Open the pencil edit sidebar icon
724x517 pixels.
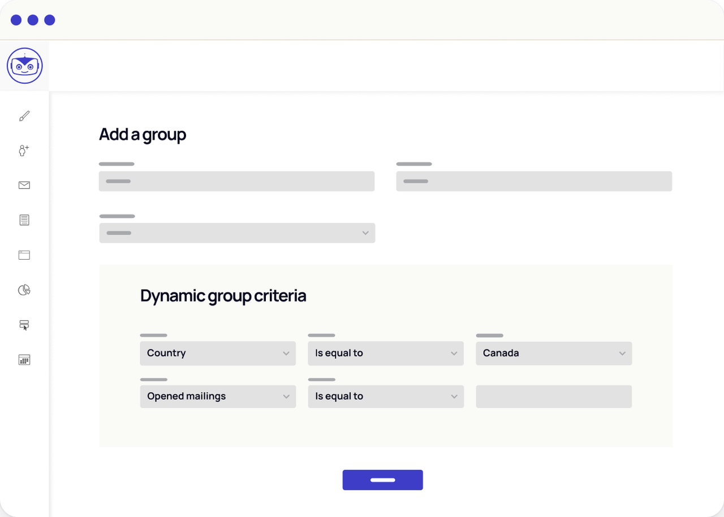[x=24, y=116]
